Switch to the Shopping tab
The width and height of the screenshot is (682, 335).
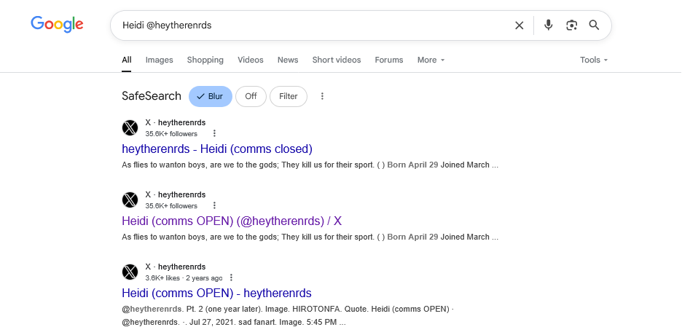(205, 60)
